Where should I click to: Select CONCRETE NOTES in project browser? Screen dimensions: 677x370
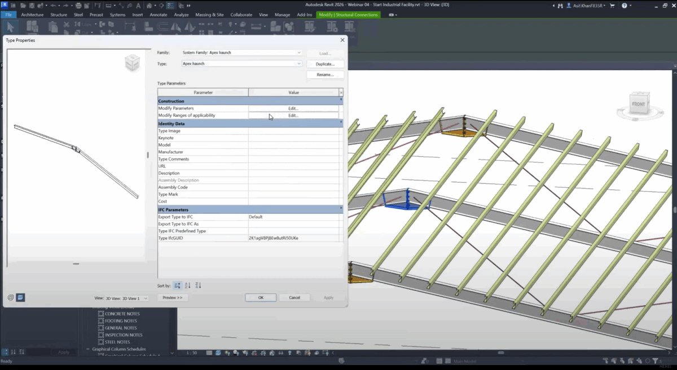[x=122, y=314]
